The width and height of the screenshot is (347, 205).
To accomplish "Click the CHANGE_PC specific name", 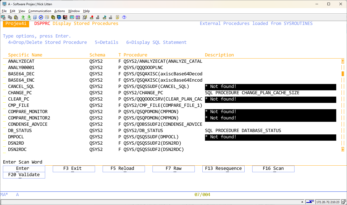I will [20, 93].
